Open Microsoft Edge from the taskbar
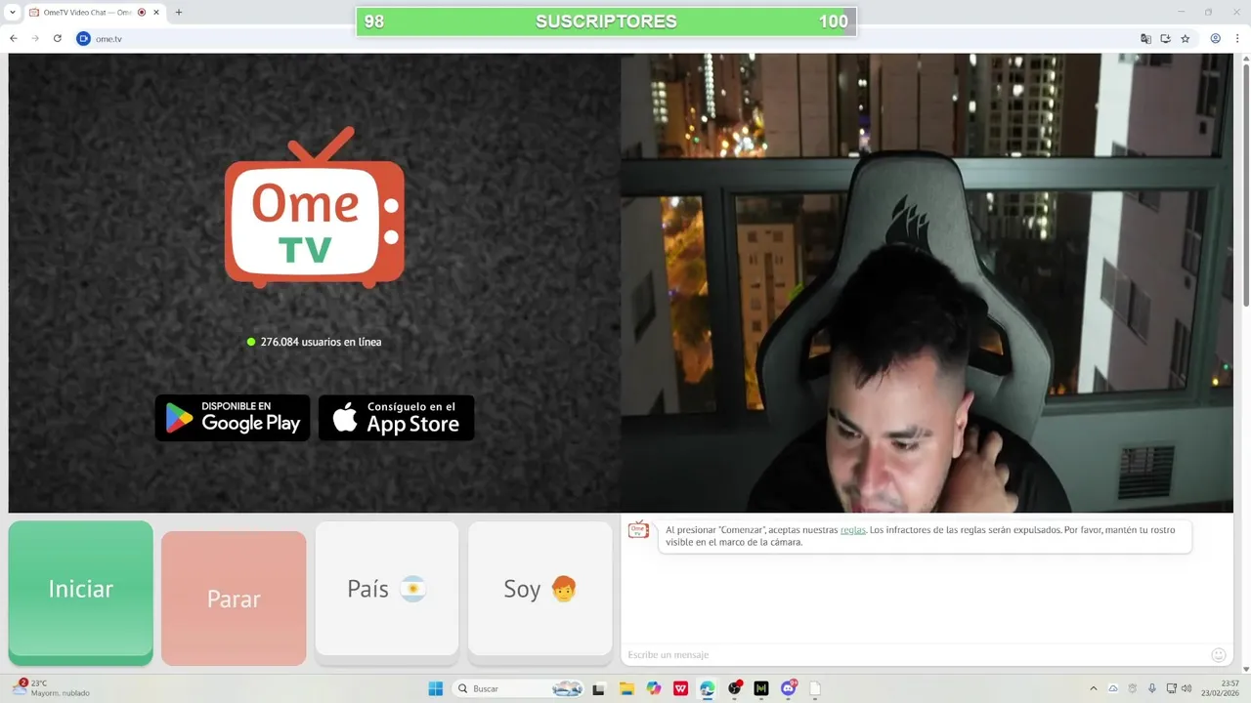 coord(708,688)
